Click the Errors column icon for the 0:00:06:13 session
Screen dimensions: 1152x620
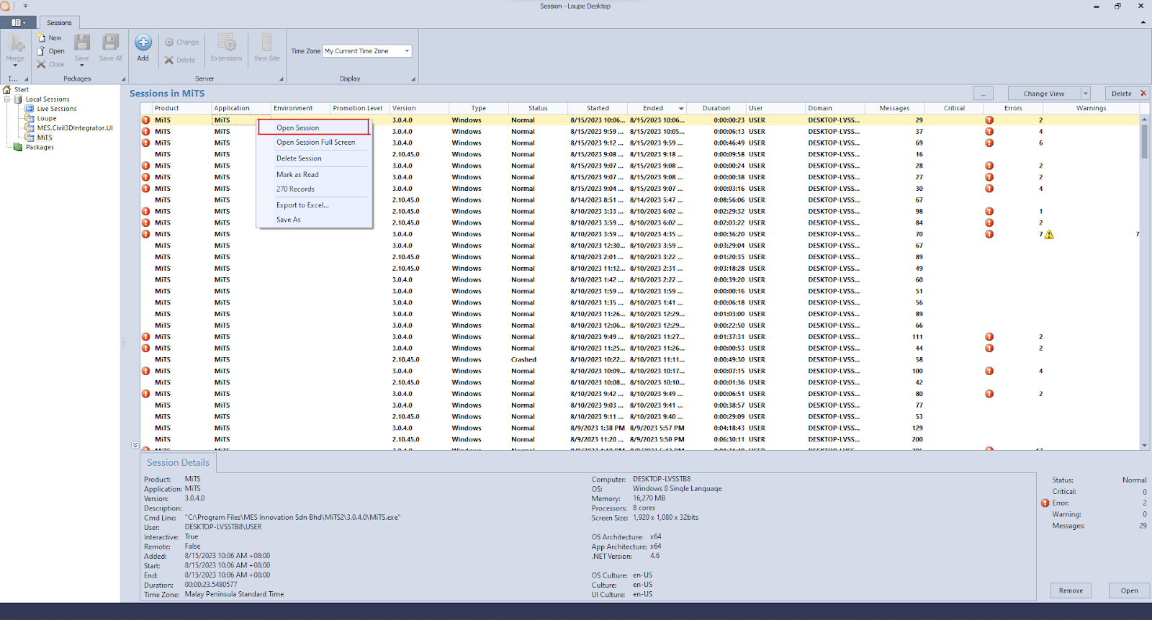(x=989, y=132)
